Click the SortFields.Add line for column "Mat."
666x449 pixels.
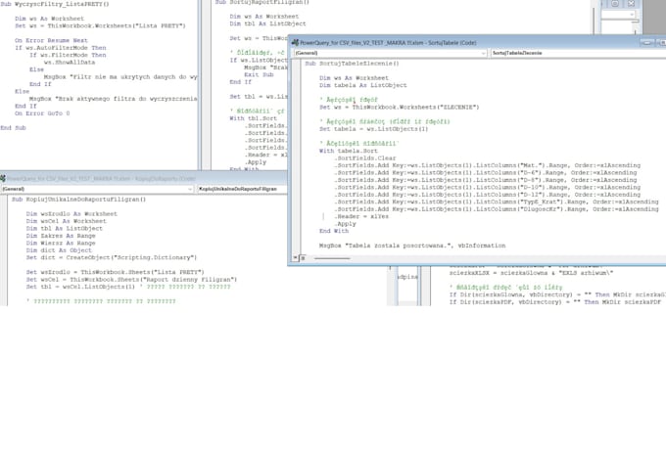pos(487,165)
